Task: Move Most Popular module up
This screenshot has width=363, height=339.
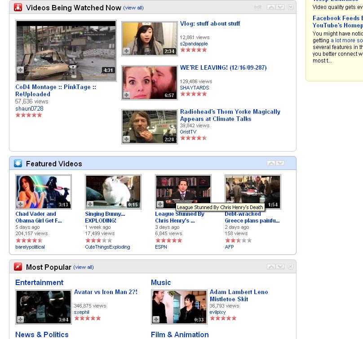Action: click(271, 267)
